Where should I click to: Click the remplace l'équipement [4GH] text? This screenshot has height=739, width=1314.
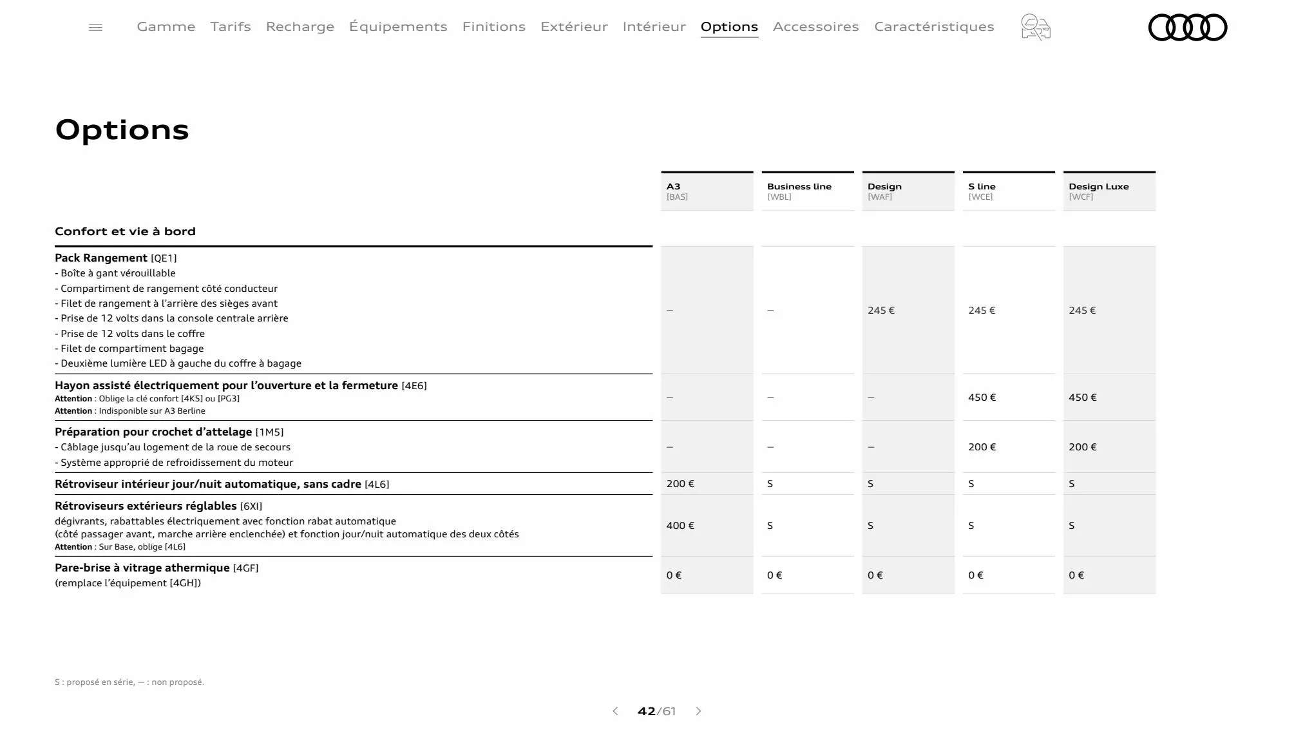[x=128, y=583]
